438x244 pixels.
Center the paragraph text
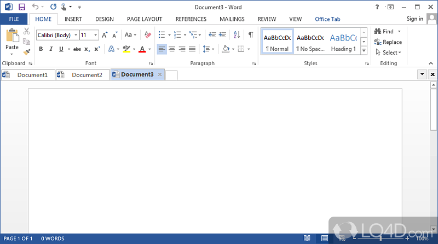[172, 49]
